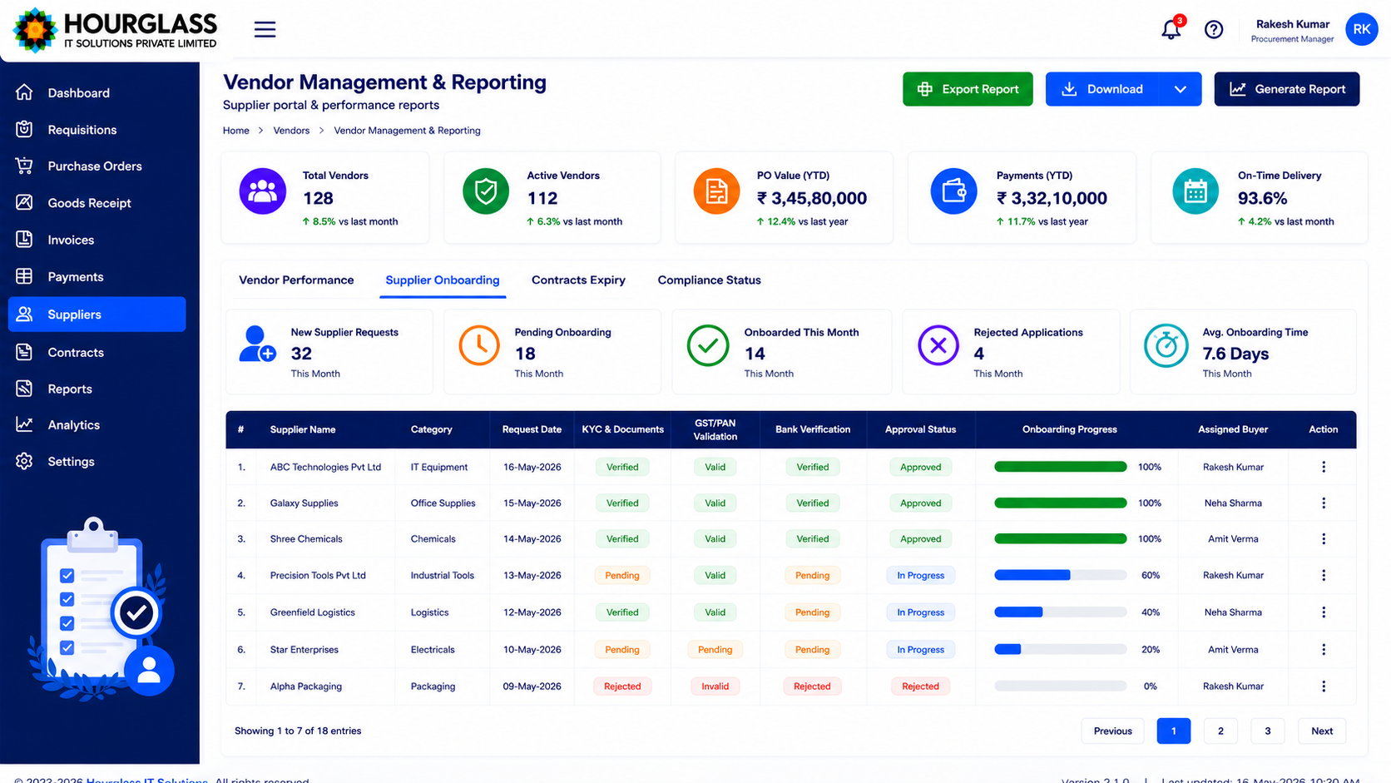Screen dimensions: 1391x783
Task: Switch to the Vendor Performance tab
Action: (x=296, y=280)
